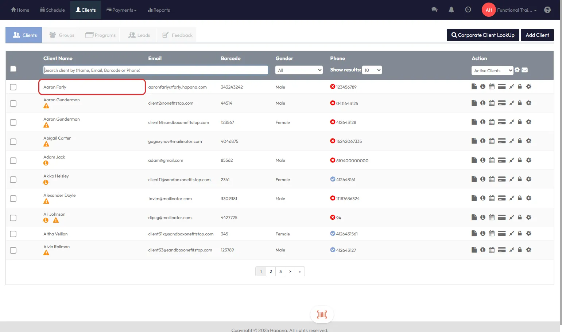Image resolution: width=562 pixels, height=332 pixels.
Task: Click credit card icon for Akiko Helsley
Action: tap(502, 179)
